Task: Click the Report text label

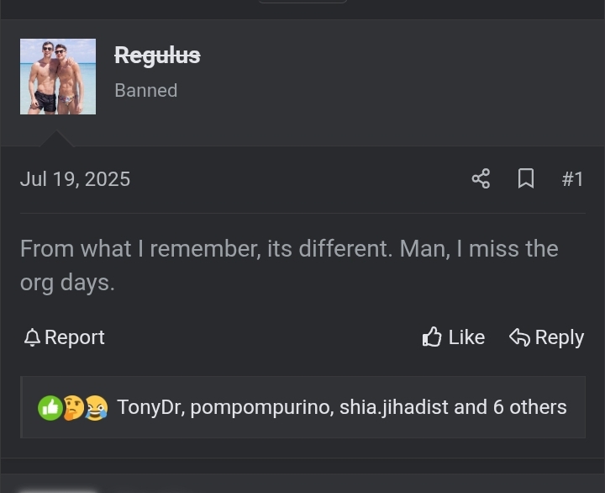Action: [x=75, y=337]
